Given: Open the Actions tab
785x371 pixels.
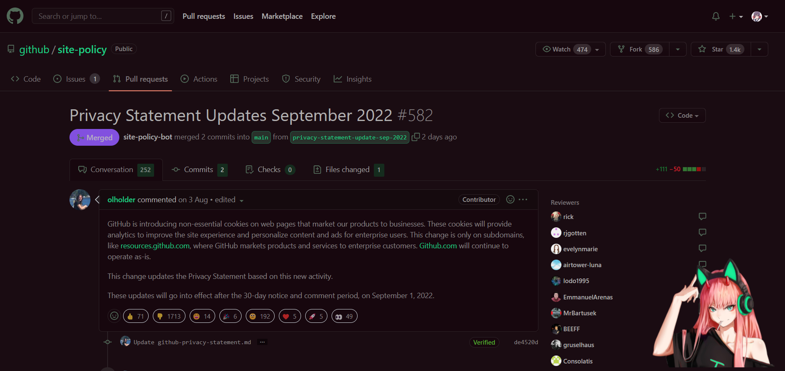Looking at the screenshot, I should [x=199, y=79].
